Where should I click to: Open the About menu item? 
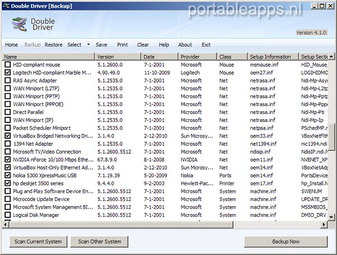[185, 45]
